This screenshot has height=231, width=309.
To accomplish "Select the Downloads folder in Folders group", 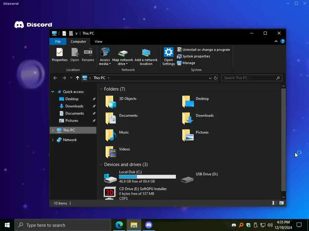I will click(x=198, y=119).
